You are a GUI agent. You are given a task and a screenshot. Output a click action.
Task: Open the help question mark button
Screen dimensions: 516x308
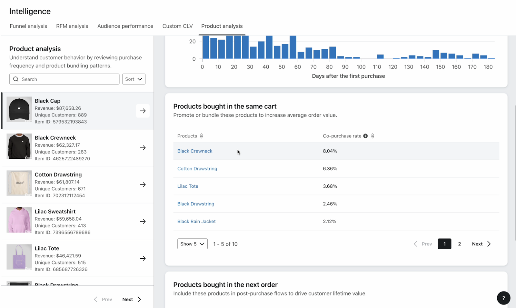(x=503, y=298)
